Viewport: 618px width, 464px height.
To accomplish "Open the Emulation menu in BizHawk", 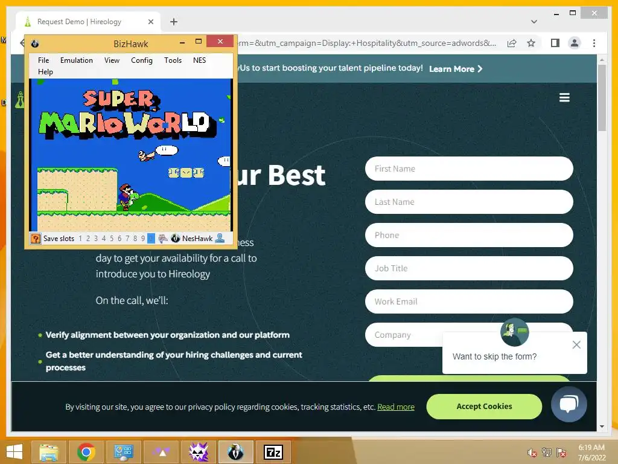I will pyautogui.click(x=77, y=60).
